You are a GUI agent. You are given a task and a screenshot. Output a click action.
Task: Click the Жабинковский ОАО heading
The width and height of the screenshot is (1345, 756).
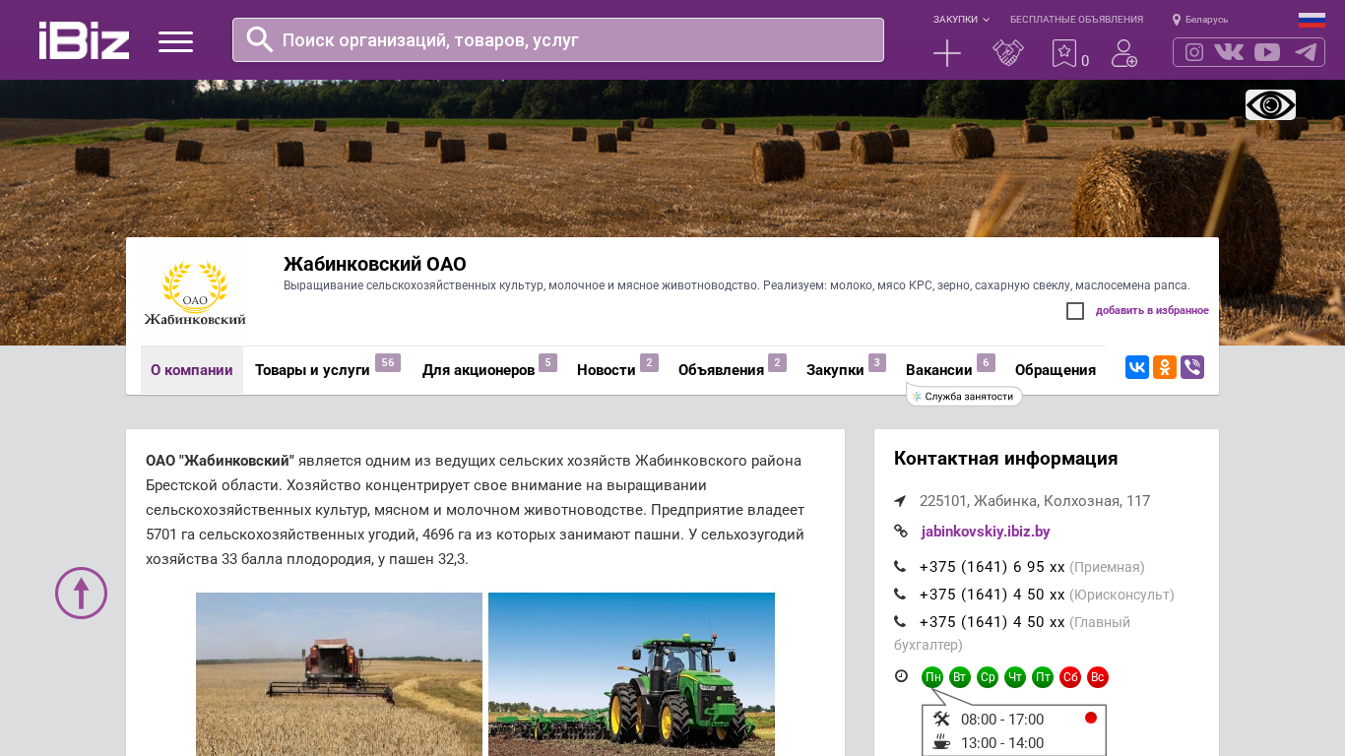375,264
